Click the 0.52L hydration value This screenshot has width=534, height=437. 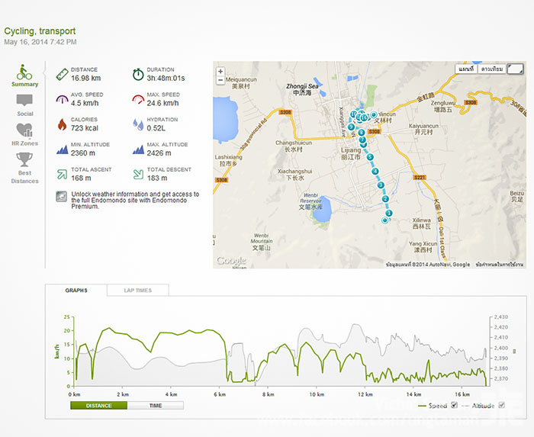point(156,128)
